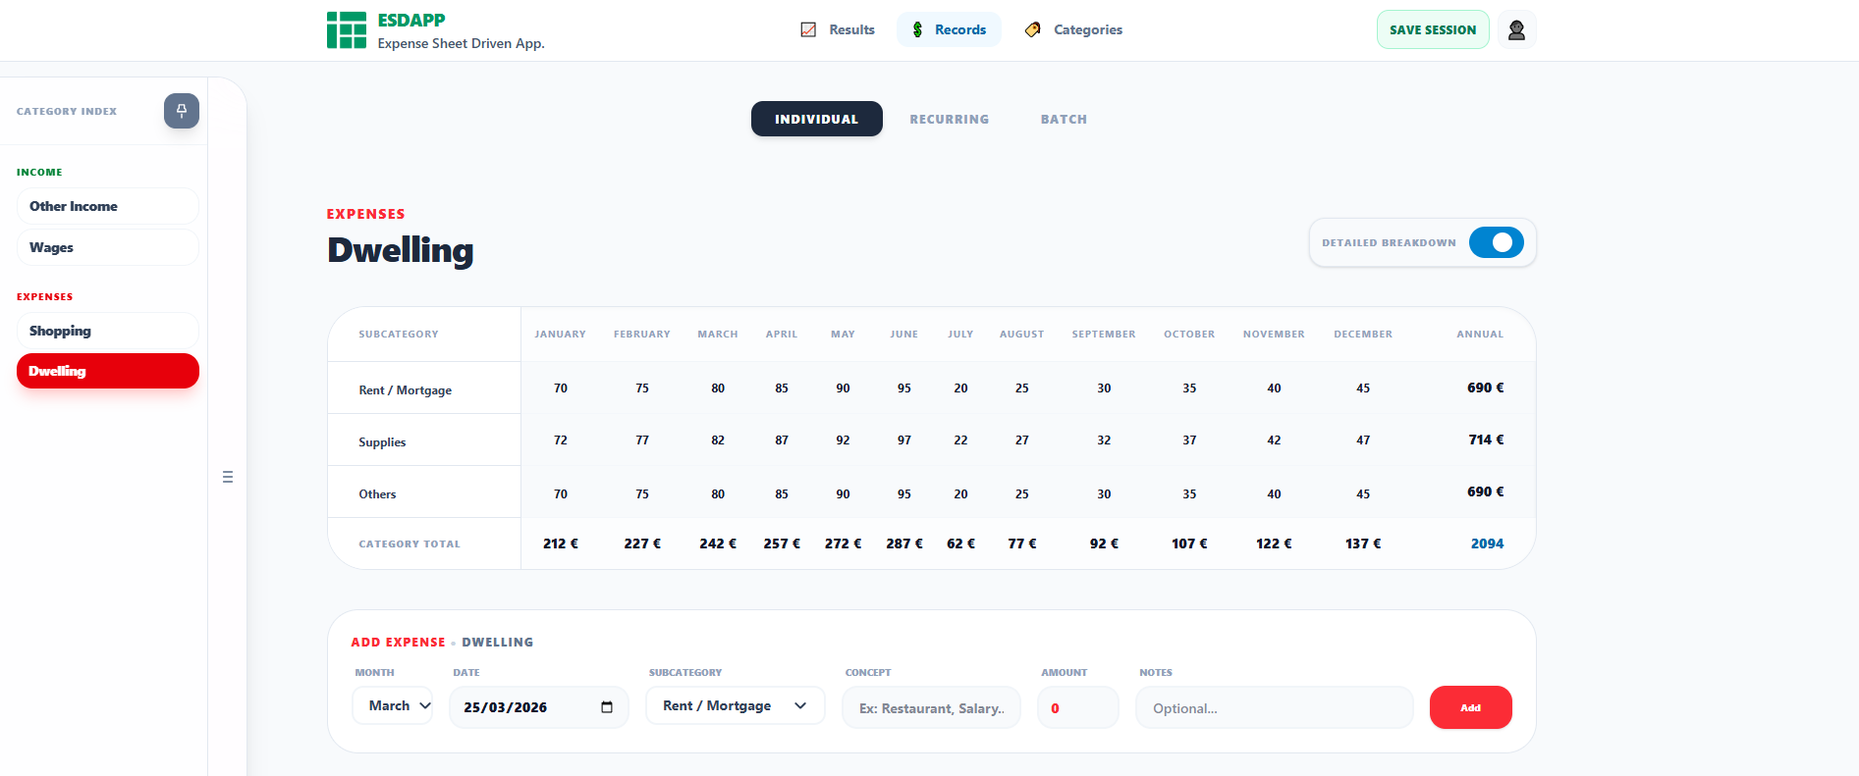Open the Categories page
Screen dimensions: 1859x776
[1073, 29]
